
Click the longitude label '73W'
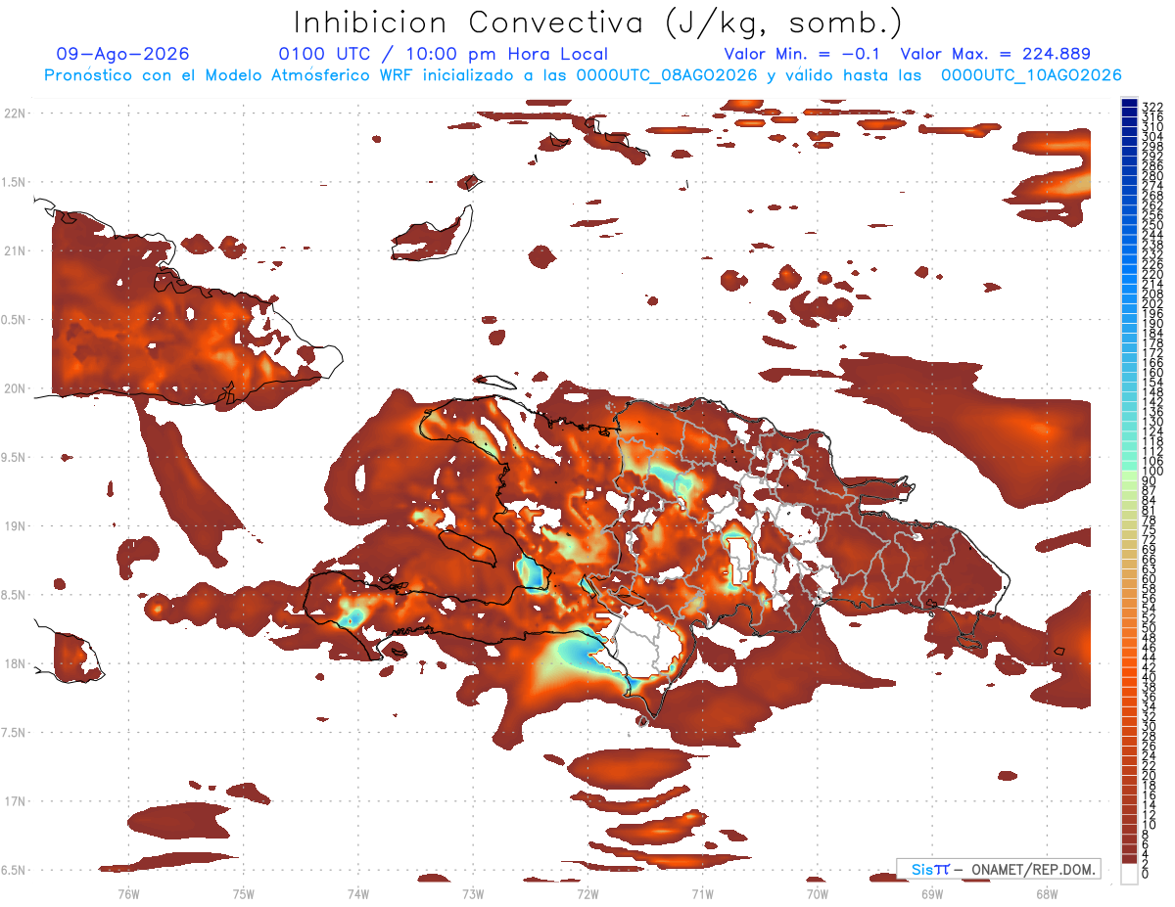[x=473, y=893]
